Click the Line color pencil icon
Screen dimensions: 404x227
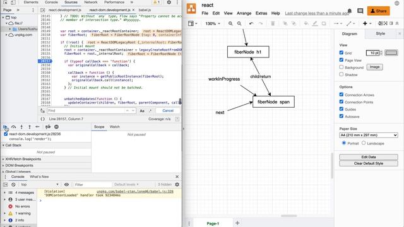pyautogui.click(x=315, y=23)
